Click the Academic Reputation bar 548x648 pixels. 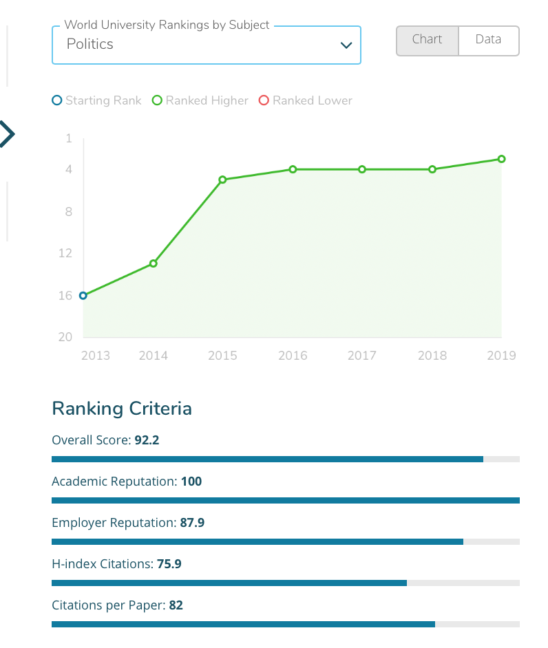[x=285, y=500]
